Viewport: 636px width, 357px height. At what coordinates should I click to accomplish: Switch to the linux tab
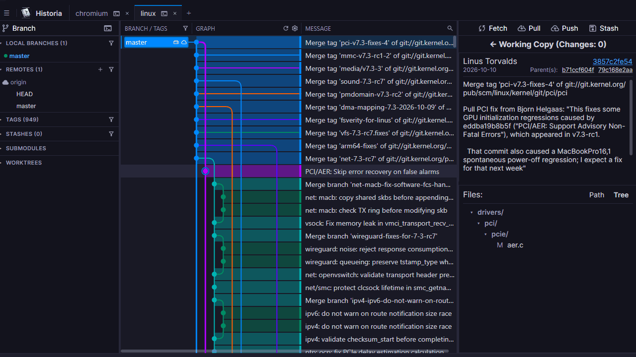click(148, 13)
